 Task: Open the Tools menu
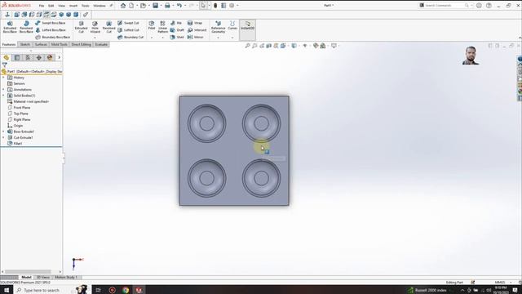coord(85,6)
